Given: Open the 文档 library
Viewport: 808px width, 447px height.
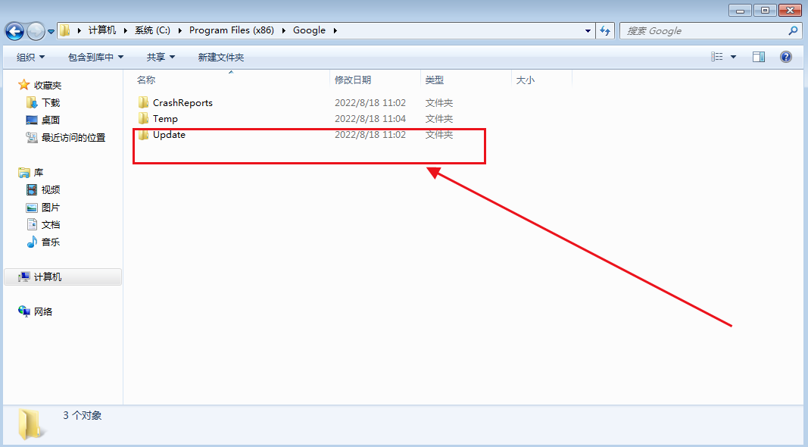Looking at the screenshot, I should coord(51,225).
